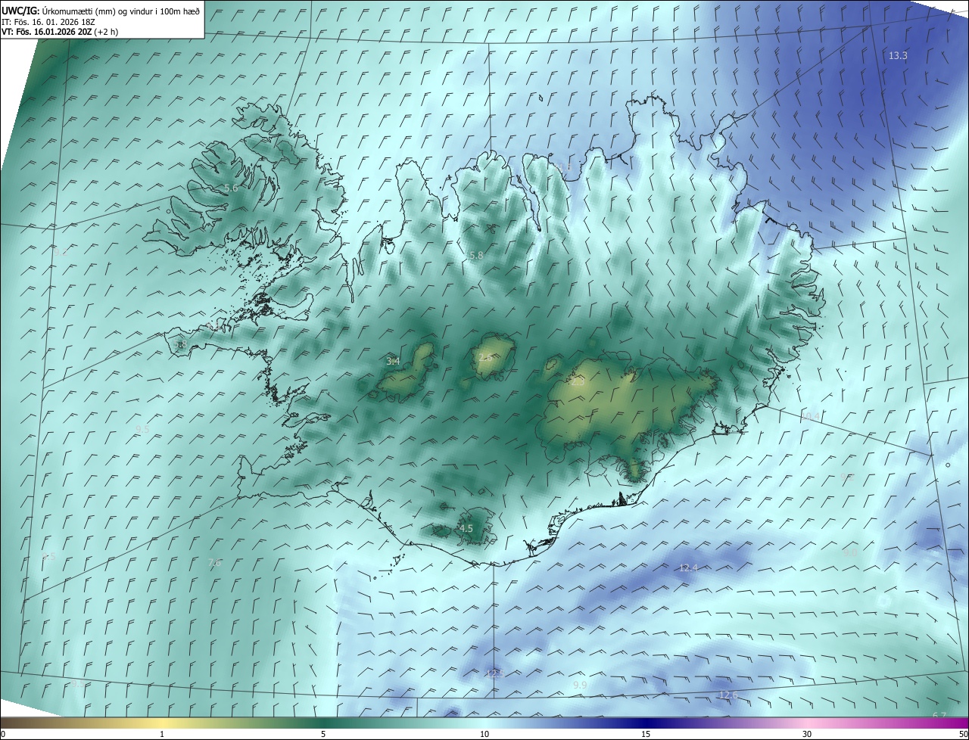Click the 12.6 value label on the map
969x740 pixels.
[728, 695]
